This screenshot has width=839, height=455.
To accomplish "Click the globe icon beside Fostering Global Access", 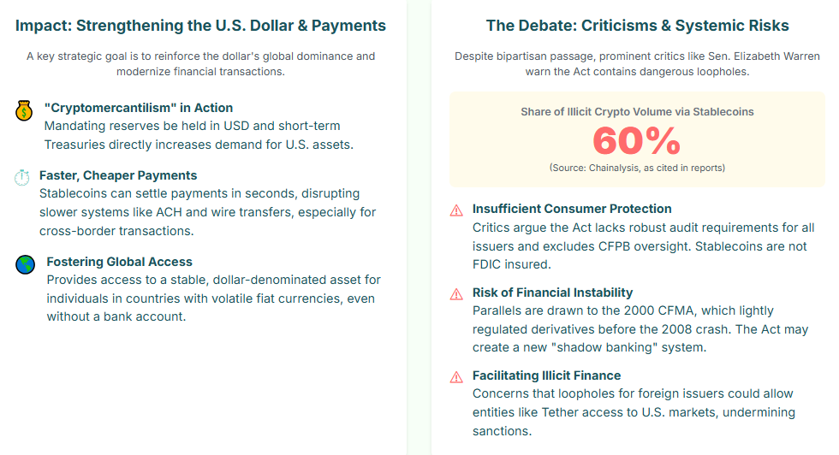I will click(x=25, y=264).
